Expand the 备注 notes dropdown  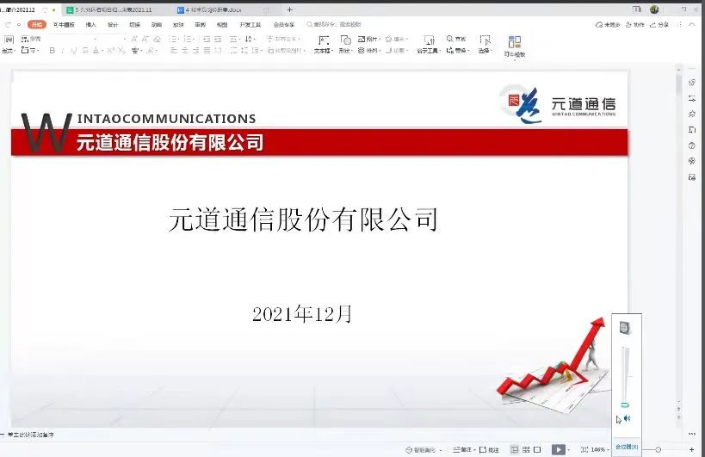pos(476,450)
